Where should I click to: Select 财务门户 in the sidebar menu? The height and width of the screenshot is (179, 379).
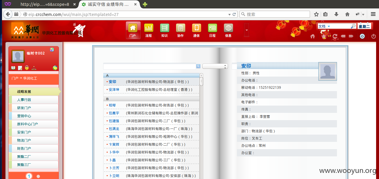[34, 149]
